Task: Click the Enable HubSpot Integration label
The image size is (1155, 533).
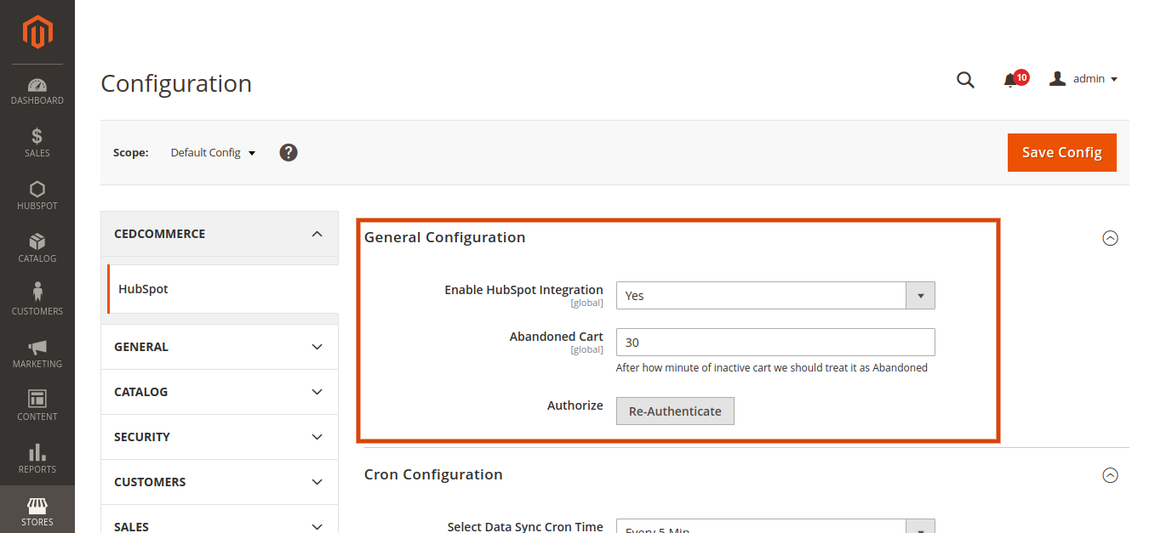Action: click(523, 290)
